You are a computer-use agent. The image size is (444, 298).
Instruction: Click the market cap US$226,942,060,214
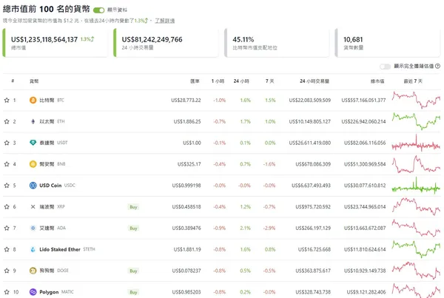point(363,121)
